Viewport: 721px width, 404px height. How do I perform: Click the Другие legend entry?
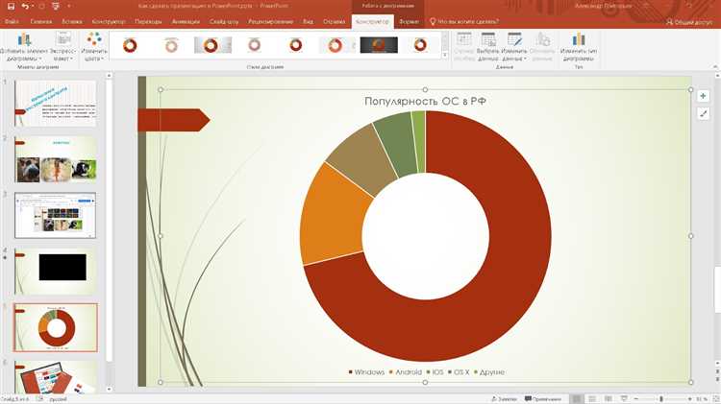point(489,372)
